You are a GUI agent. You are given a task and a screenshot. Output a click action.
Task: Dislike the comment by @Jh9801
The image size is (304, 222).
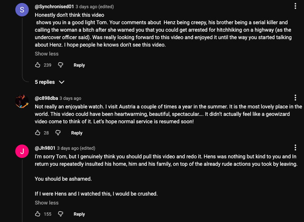(61, 214)
